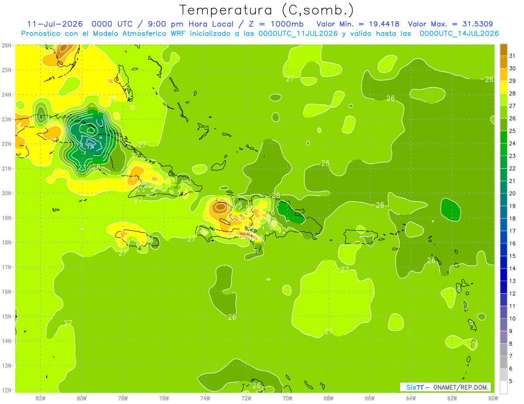The height and width of the screenshot is (404, 524).
Task: Click the "80W" longitude axis label
Action: click(x=82, y=398)
